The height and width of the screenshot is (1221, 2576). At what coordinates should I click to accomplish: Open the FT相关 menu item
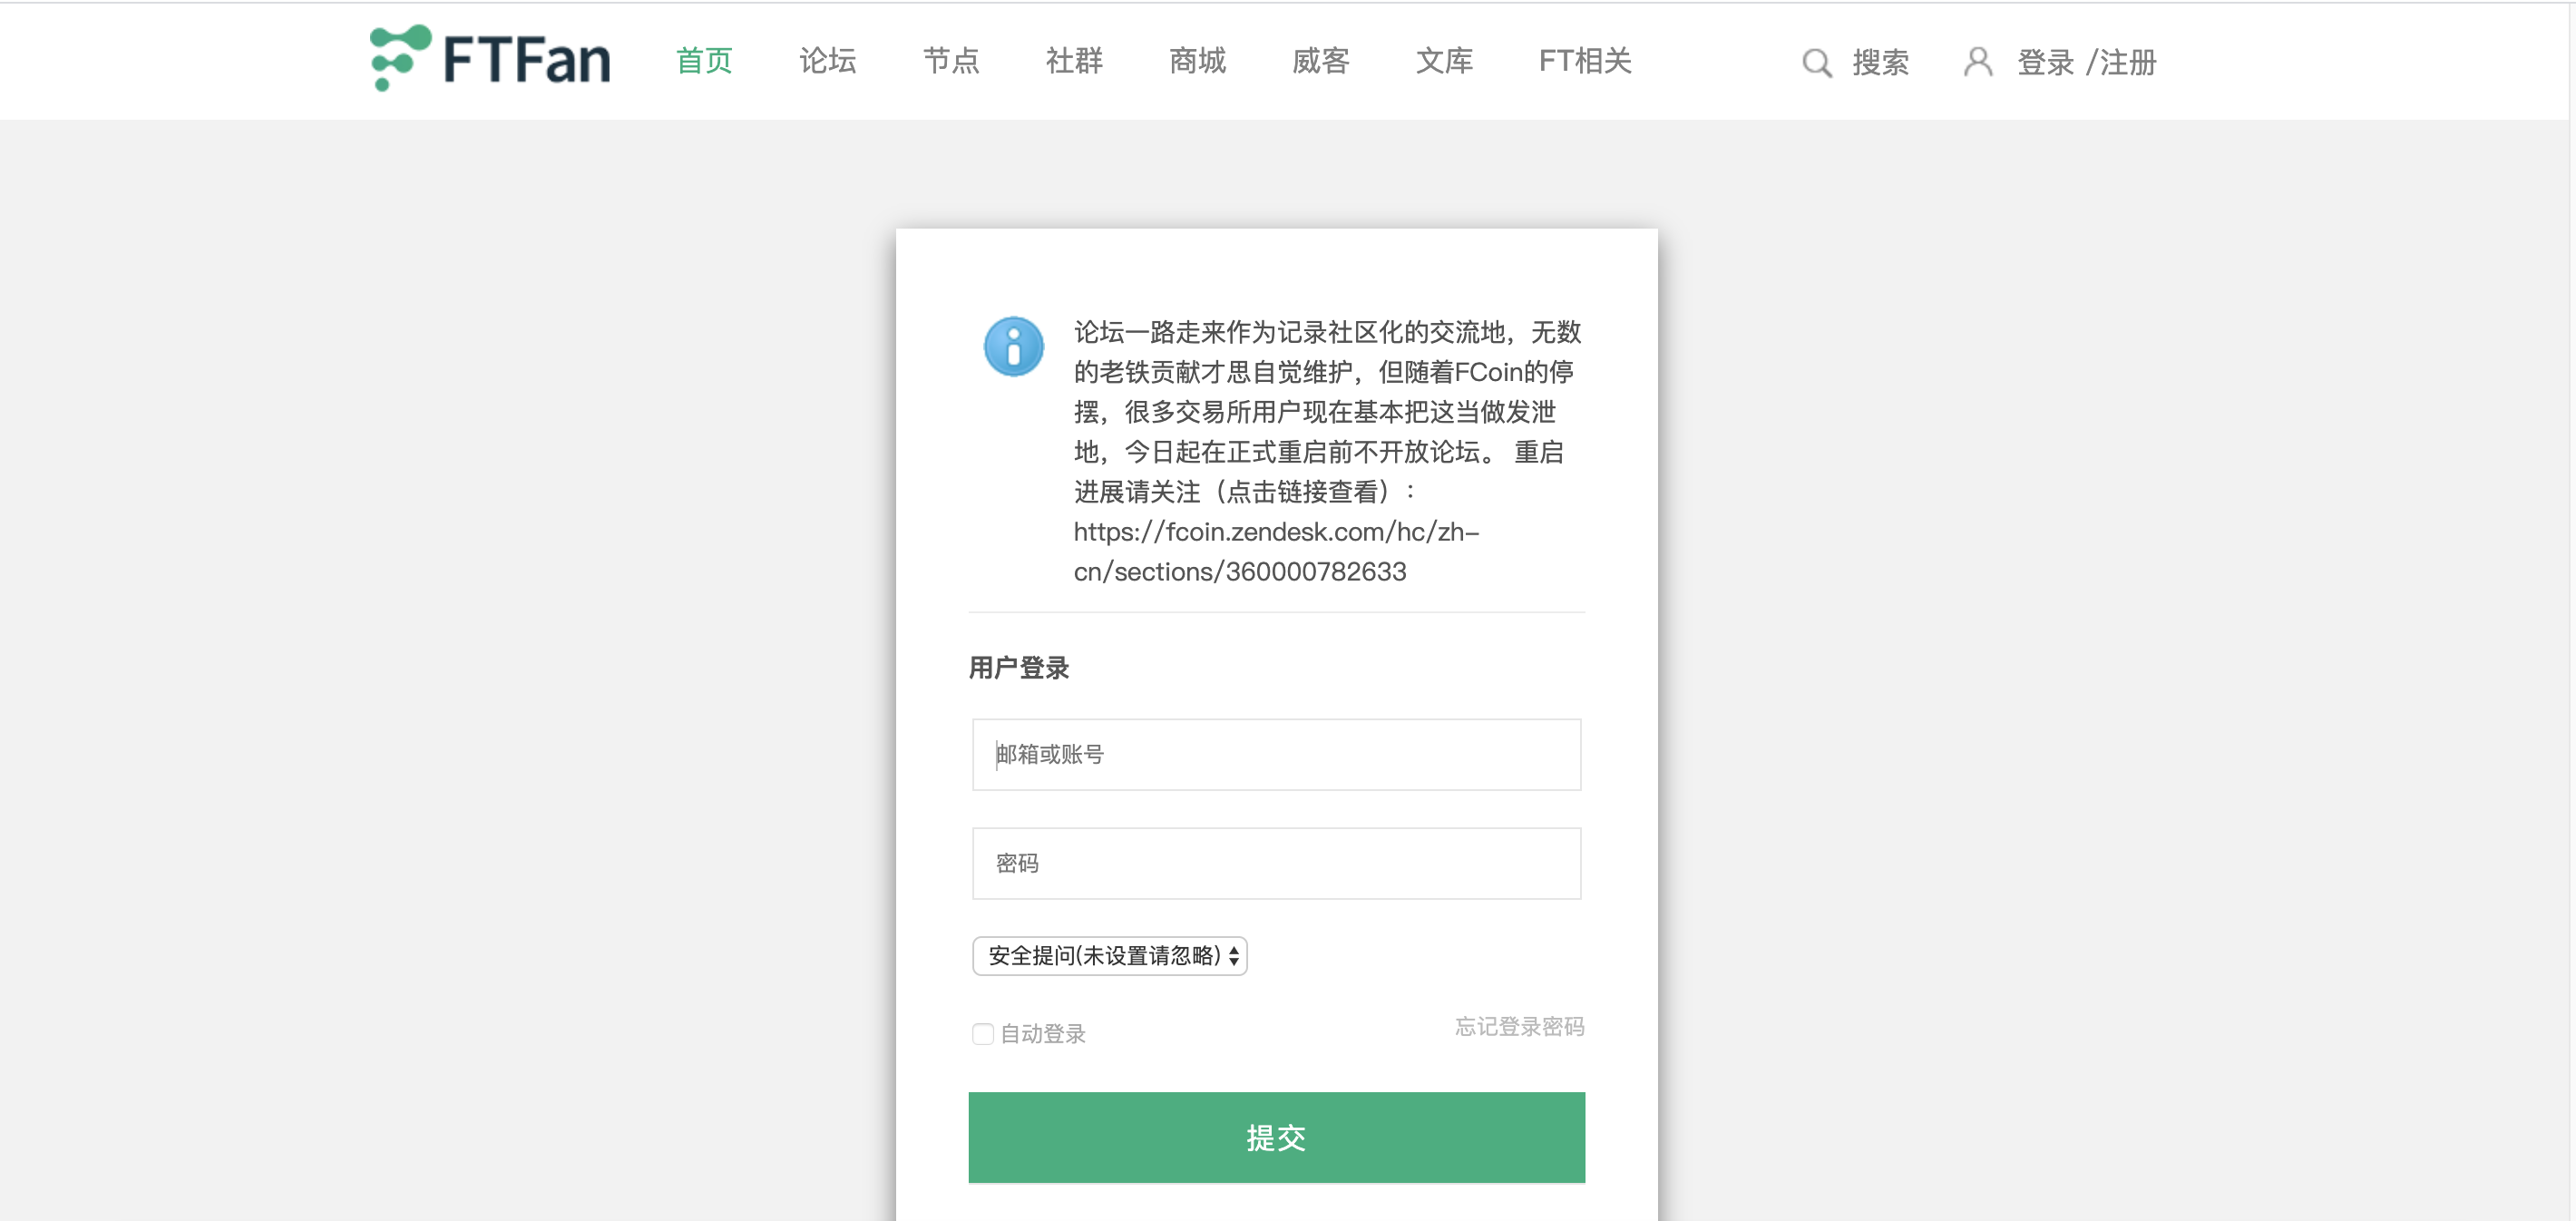(1584, 61)
